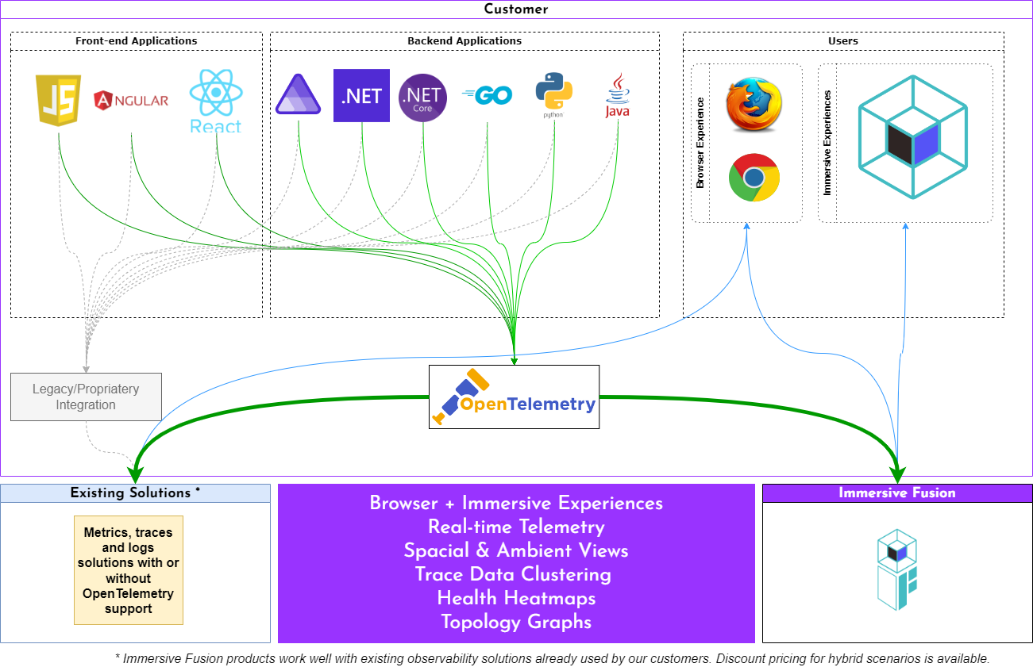The width and height of the screenshot is (1033, 667).
Task: Click the JavaScript logo icon
Action: (x=56, y=99)
